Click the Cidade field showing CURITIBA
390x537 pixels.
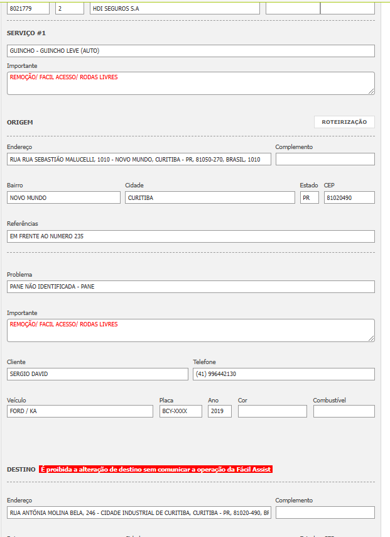pos(210,197)
